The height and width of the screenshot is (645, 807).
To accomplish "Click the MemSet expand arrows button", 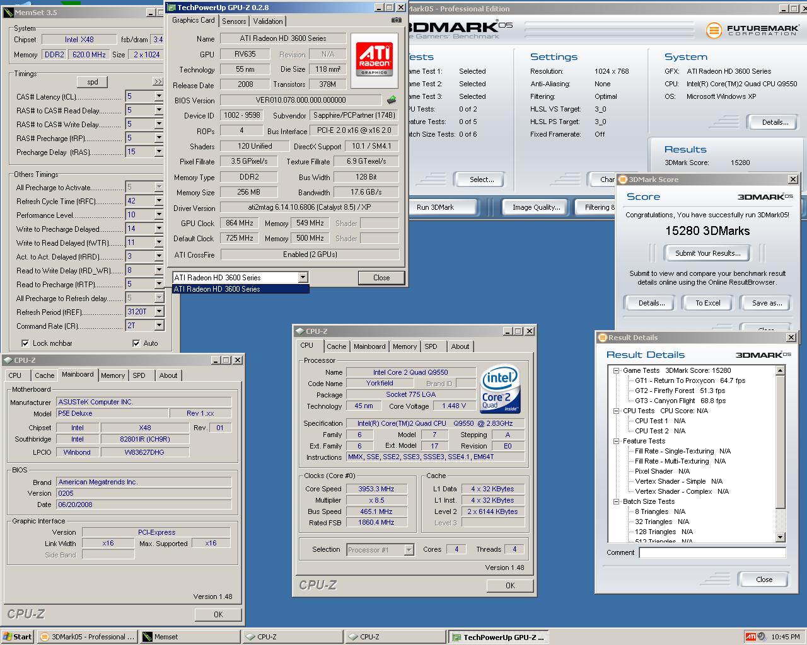I will (x=158, y=82).
